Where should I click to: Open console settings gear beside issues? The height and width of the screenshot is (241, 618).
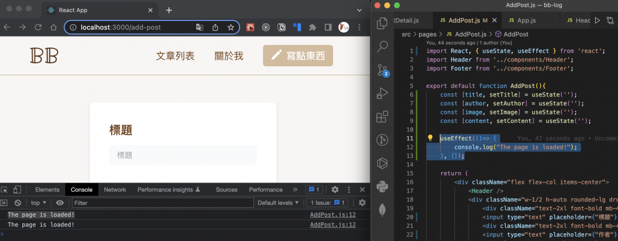point(362,203)
